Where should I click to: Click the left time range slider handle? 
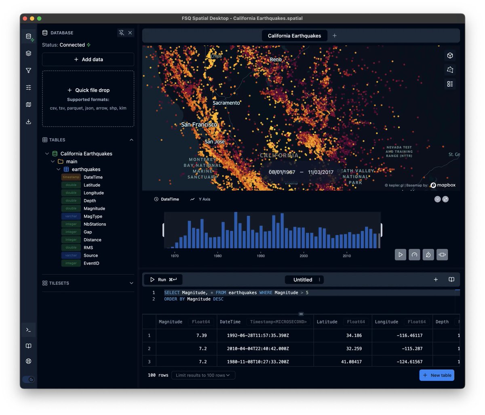(x=163, y=230)
